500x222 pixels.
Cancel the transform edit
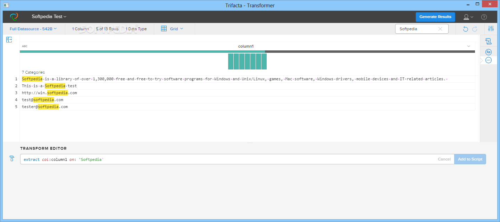pyautogui.click(x=444, y=159)
